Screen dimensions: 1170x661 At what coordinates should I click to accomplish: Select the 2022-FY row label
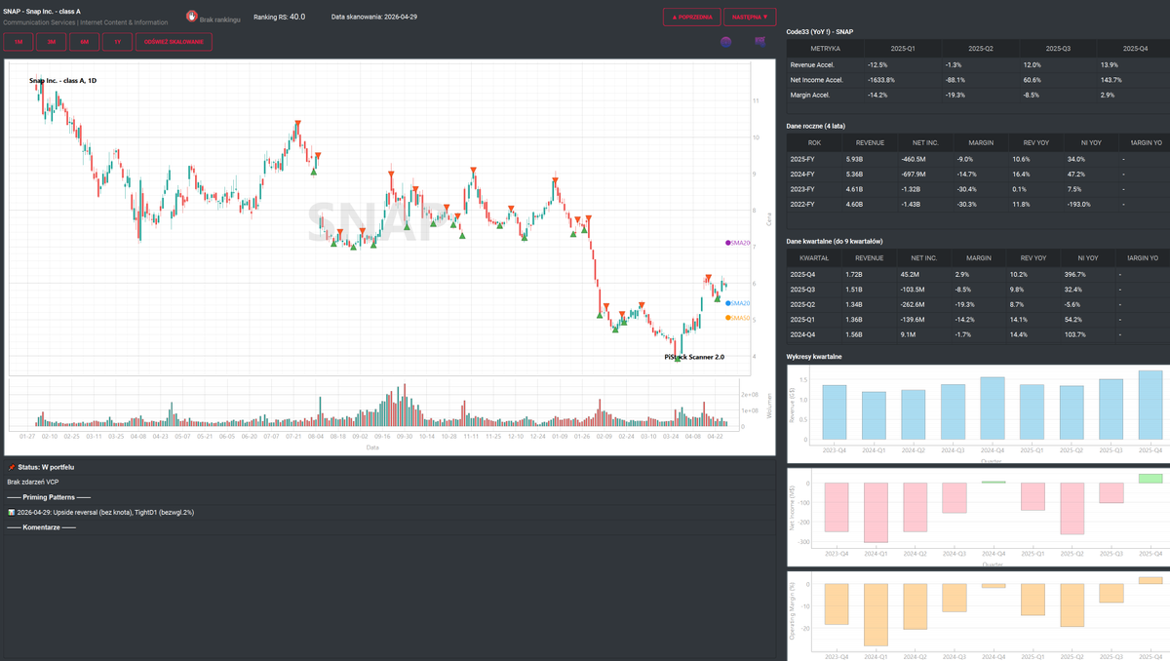[x=801, y=205]
